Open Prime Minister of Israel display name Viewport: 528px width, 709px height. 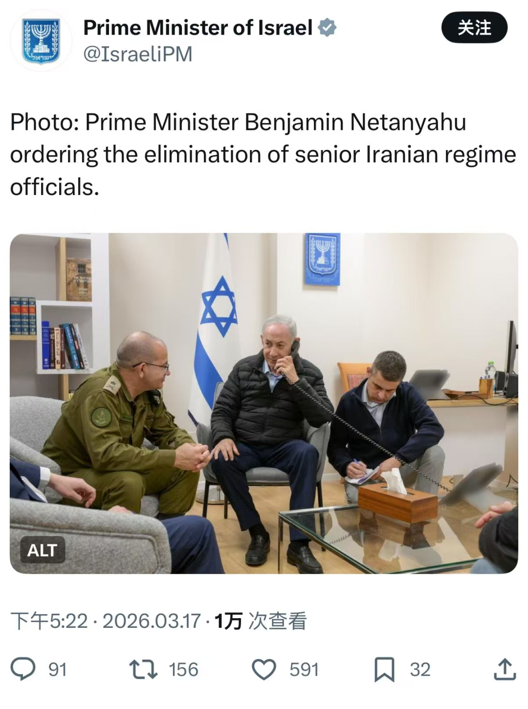click(x=198, y=28)
